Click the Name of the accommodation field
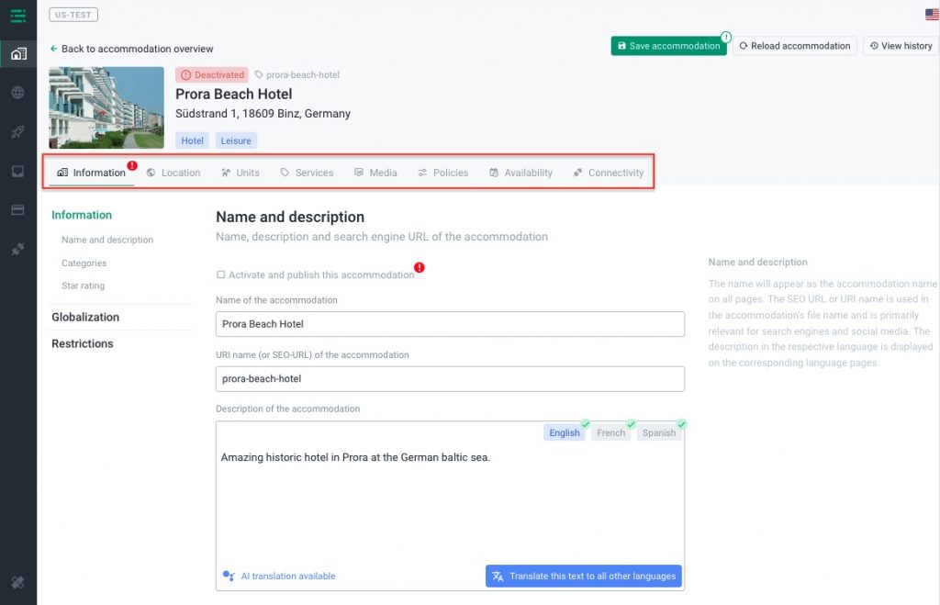This screenshot has width=940, height=605. (450, 324)
